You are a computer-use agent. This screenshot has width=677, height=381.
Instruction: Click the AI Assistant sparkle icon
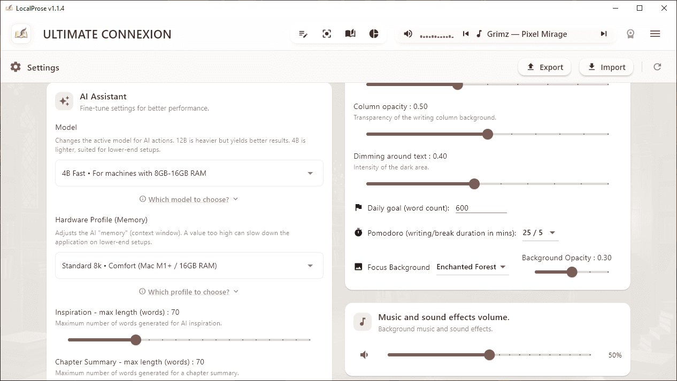pos(64,101)
